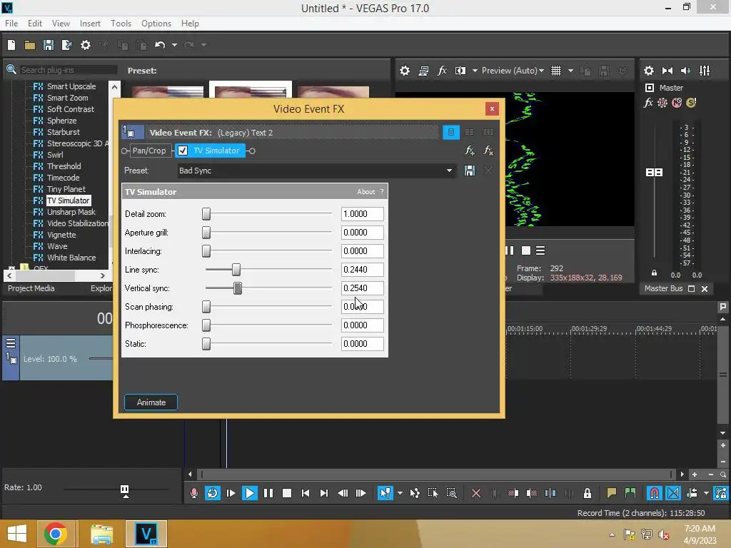The image size is (731, 548).
Task: Switch to Project Media tab
Action: click(31, 288)
